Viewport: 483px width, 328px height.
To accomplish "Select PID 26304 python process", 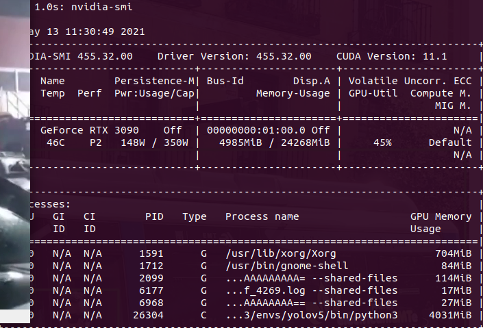I will pyautogui.click(x=148, y=315).
